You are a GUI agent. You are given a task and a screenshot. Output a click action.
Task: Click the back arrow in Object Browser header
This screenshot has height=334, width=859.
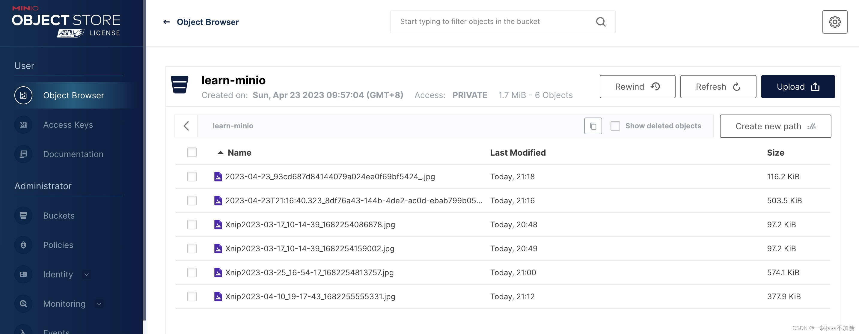[x=165, y=21]
